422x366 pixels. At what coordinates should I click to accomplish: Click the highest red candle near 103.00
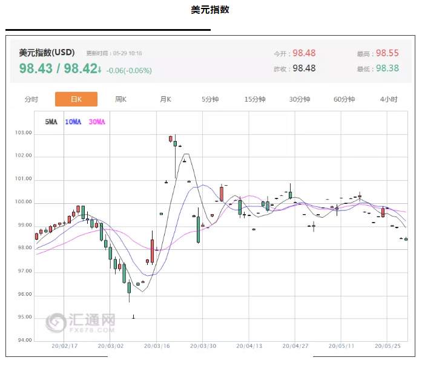pos(171,139)
